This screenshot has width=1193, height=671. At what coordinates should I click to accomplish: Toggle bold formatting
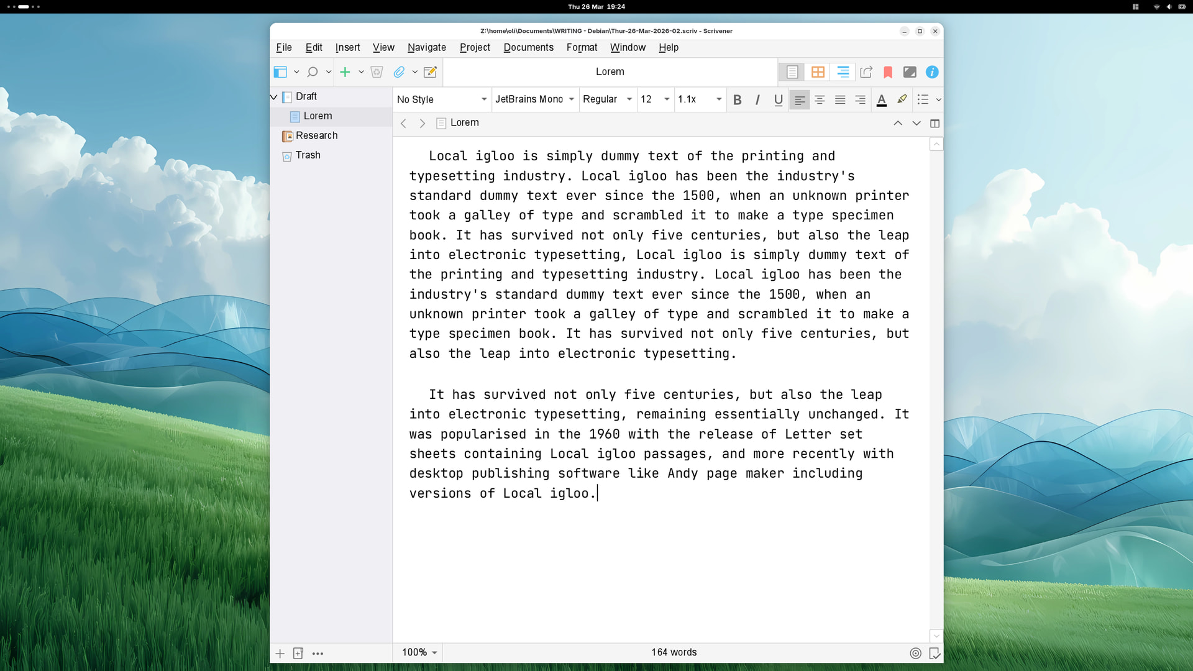[x=737, y=99]
